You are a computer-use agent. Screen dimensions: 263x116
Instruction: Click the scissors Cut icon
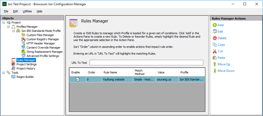214,51
